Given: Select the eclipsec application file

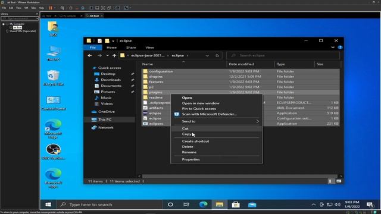Looking at the screenshot, I should [x=156, y=124].
